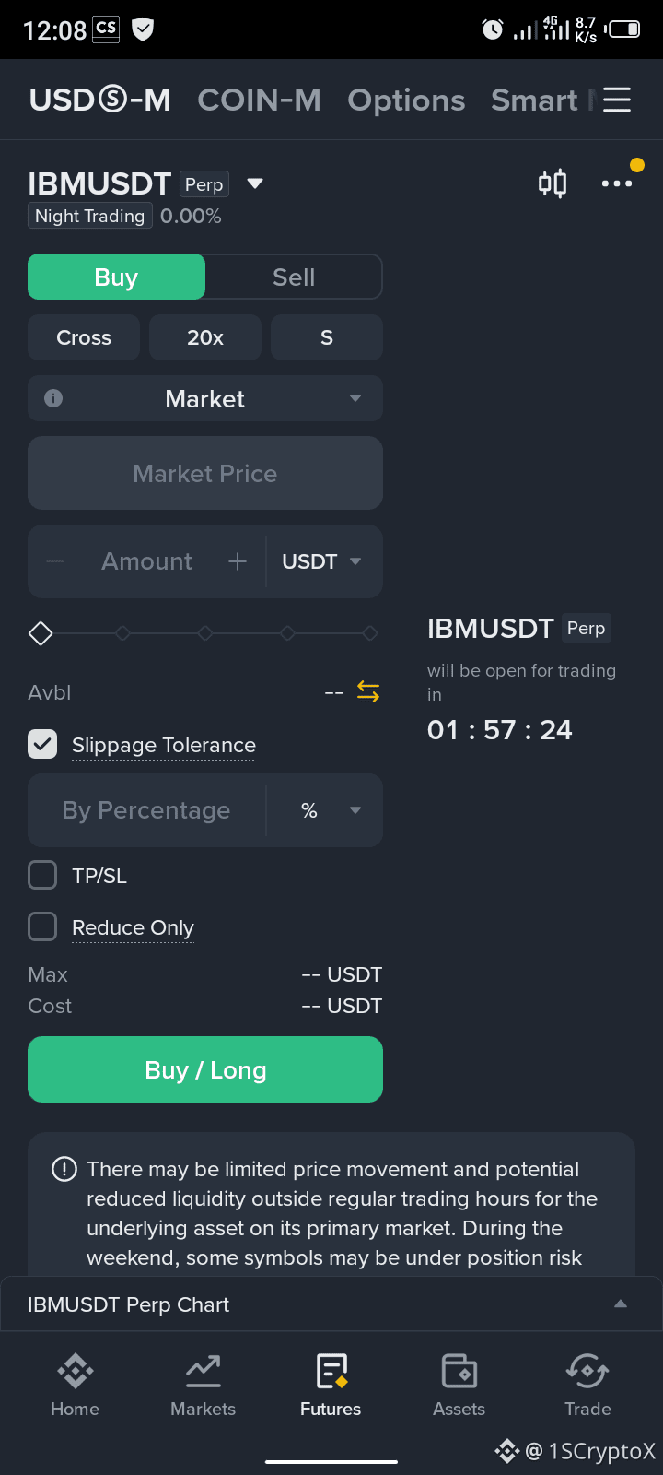Screen dimensions: 663x1475
Task: Switch to the Sell tab
Action: pos(294,277)
